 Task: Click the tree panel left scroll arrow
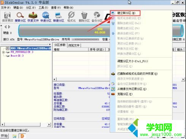(x=3, y=125)
